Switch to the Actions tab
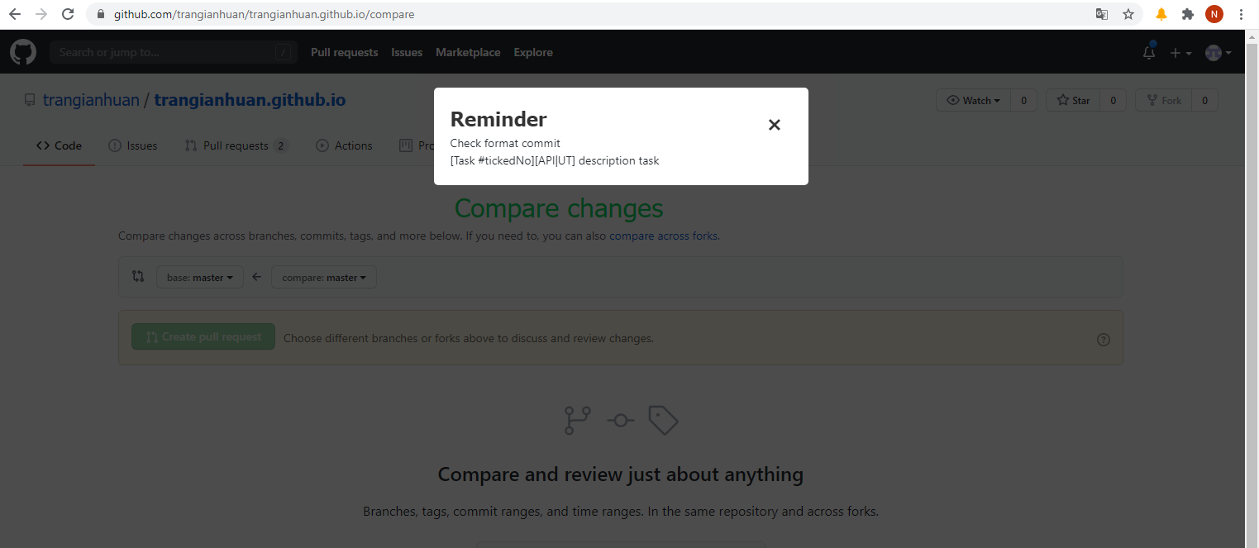This screenshot has height=548, width=1259. pyautogui.click(x=344, y=145)
